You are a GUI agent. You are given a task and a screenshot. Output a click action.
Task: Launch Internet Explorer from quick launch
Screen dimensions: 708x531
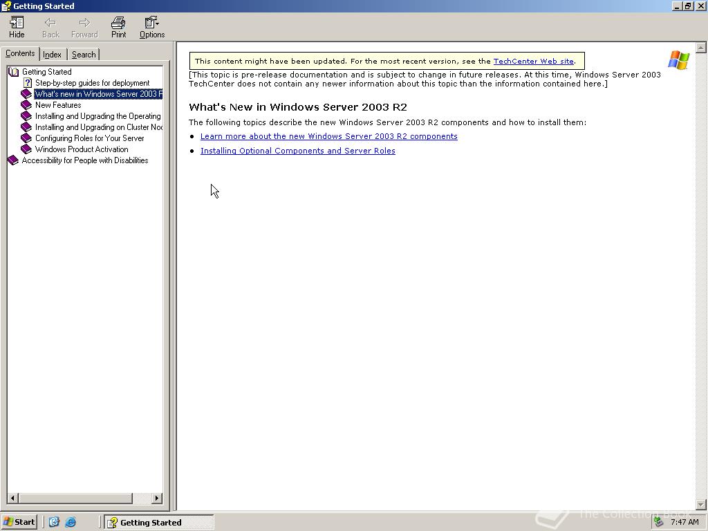tap(71, 522)
